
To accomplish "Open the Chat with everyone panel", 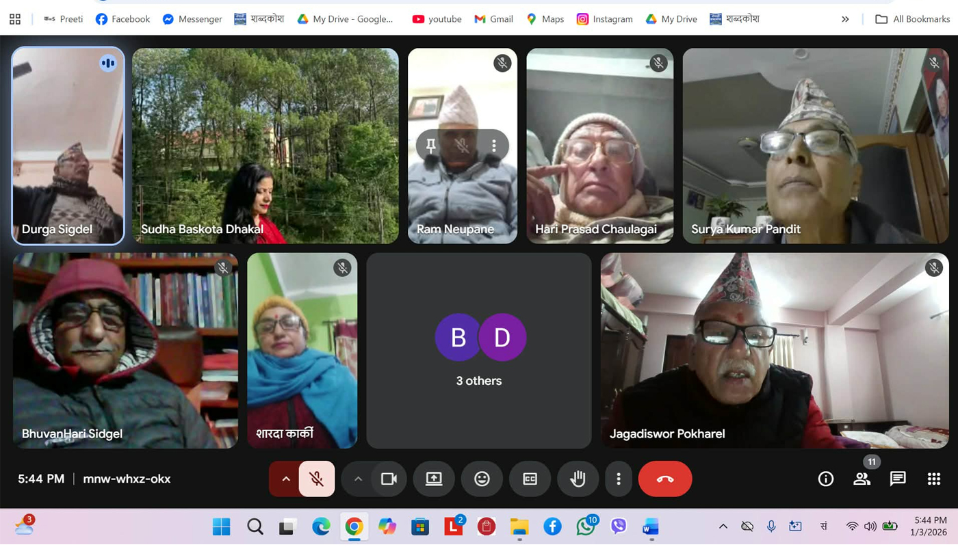I will [898, 479].
